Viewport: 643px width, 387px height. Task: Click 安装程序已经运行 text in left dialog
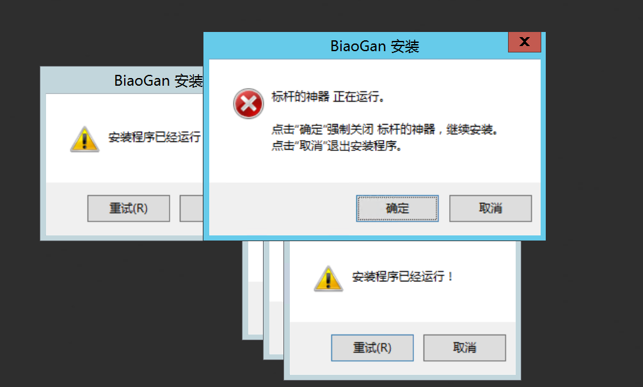[x=155, y=137]
